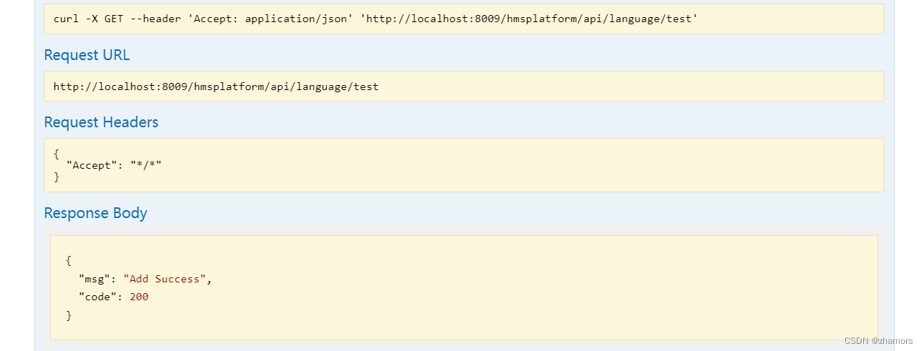Screen dimensions: 924x351
Task: Click the Request Headers heading
Action: click(101, 122)
